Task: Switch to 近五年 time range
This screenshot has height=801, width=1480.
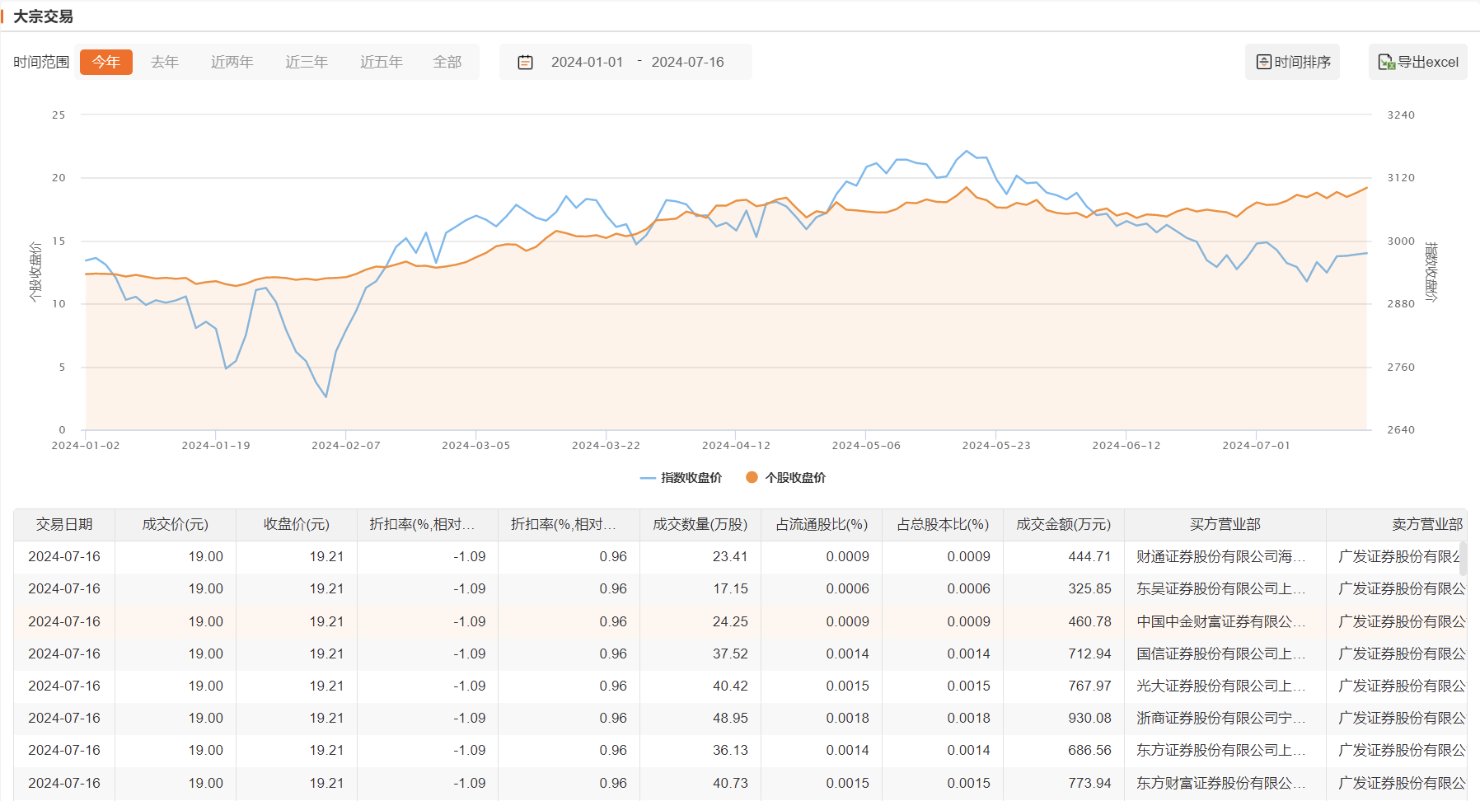Action: point(382,62)
